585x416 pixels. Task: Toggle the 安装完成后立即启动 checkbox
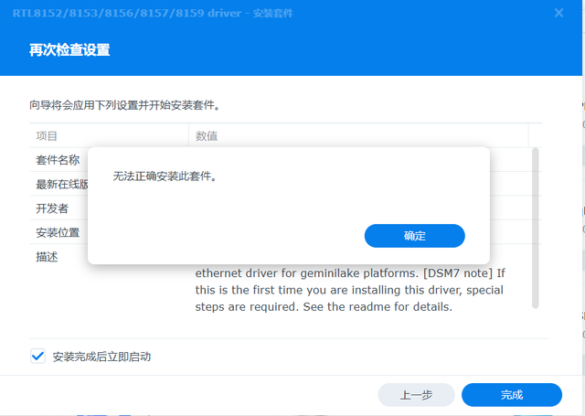tap(37, 357)
